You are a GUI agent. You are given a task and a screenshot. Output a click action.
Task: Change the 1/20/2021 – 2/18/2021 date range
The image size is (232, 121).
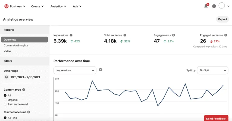coord(25,77)
